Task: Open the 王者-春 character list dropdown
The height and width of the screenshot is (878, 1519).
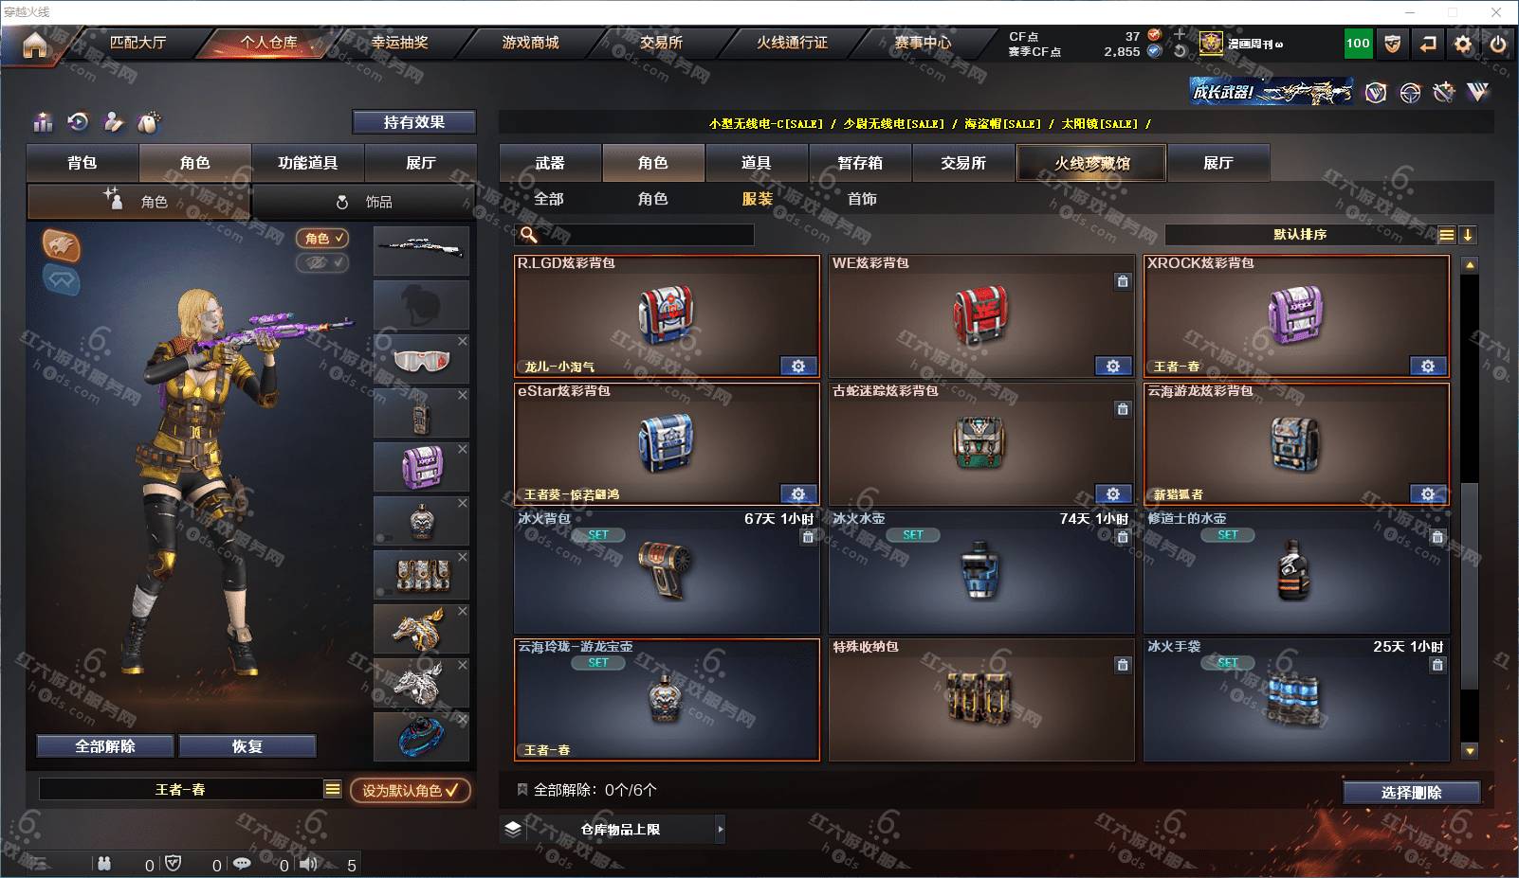Action: click(x=332, y=789)
